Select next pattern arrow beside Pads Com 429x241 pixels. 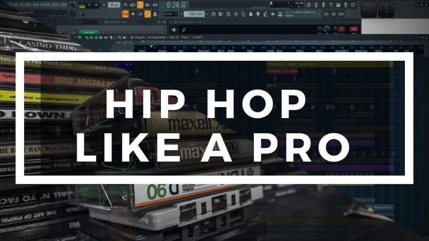pyautogui.click(x=207, y=14)
